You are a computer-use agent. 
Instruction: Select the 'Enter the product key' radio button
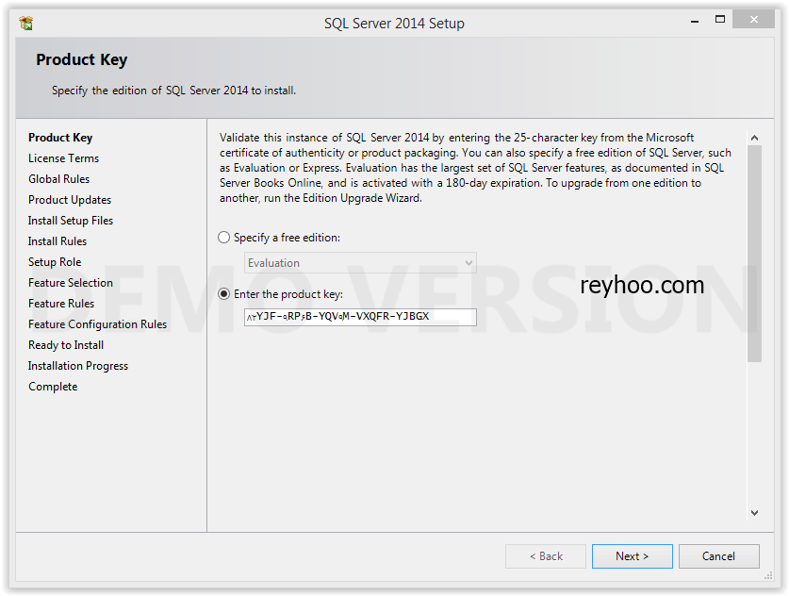point(224,294)
